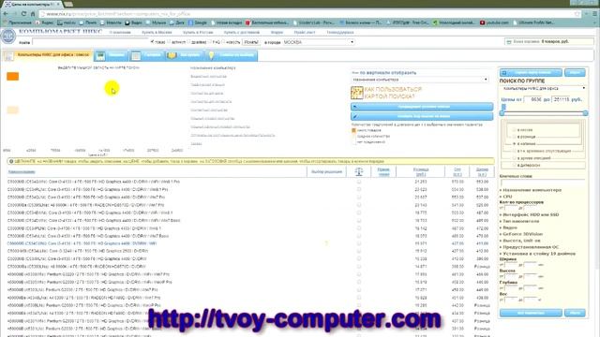Screen dimensions: 600x337
Task: Click the minimum price 'Цены от' field
Action: pyautogui.click(x=532, y=99)
